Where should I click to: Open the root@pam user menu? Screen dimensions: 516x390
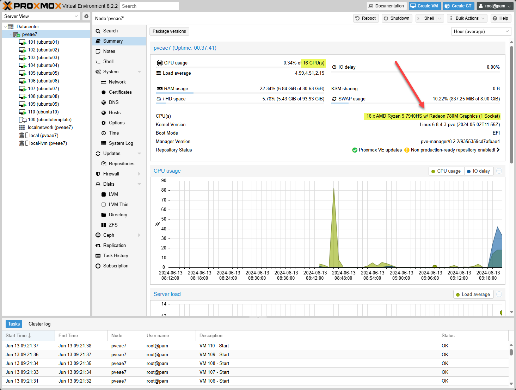[496, 6]
